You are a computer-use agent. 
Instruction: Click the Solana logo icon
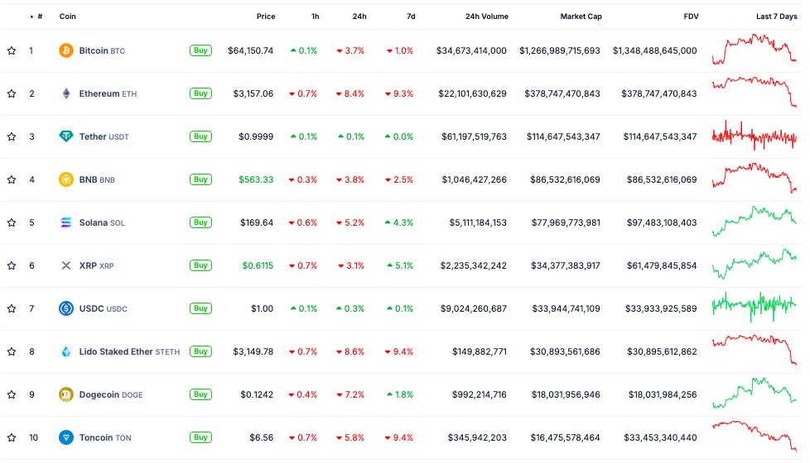click(x=66, y=222)
